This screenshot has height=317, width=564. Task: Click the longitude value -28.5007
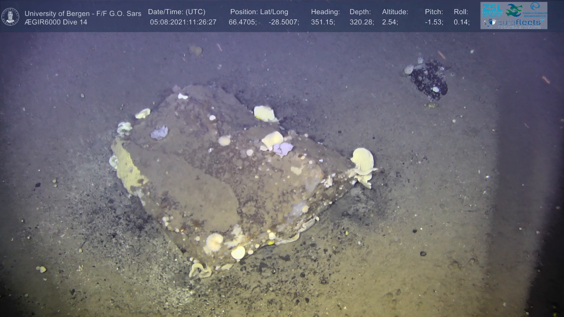(x=283, y=22)
